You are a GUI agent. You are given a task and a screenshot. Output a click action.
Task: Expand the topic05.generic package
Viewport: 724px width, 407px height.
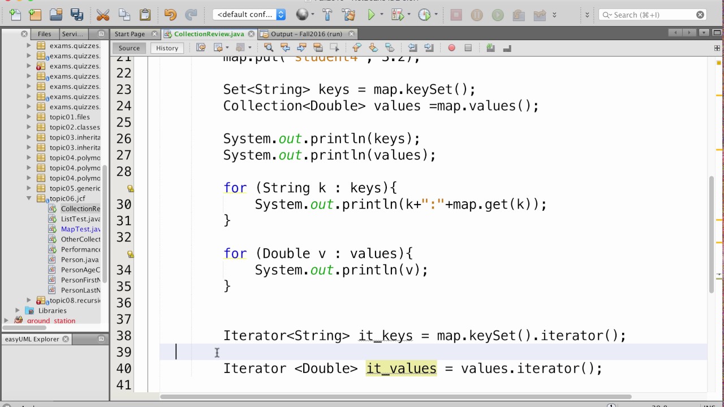tap(29, 188)
